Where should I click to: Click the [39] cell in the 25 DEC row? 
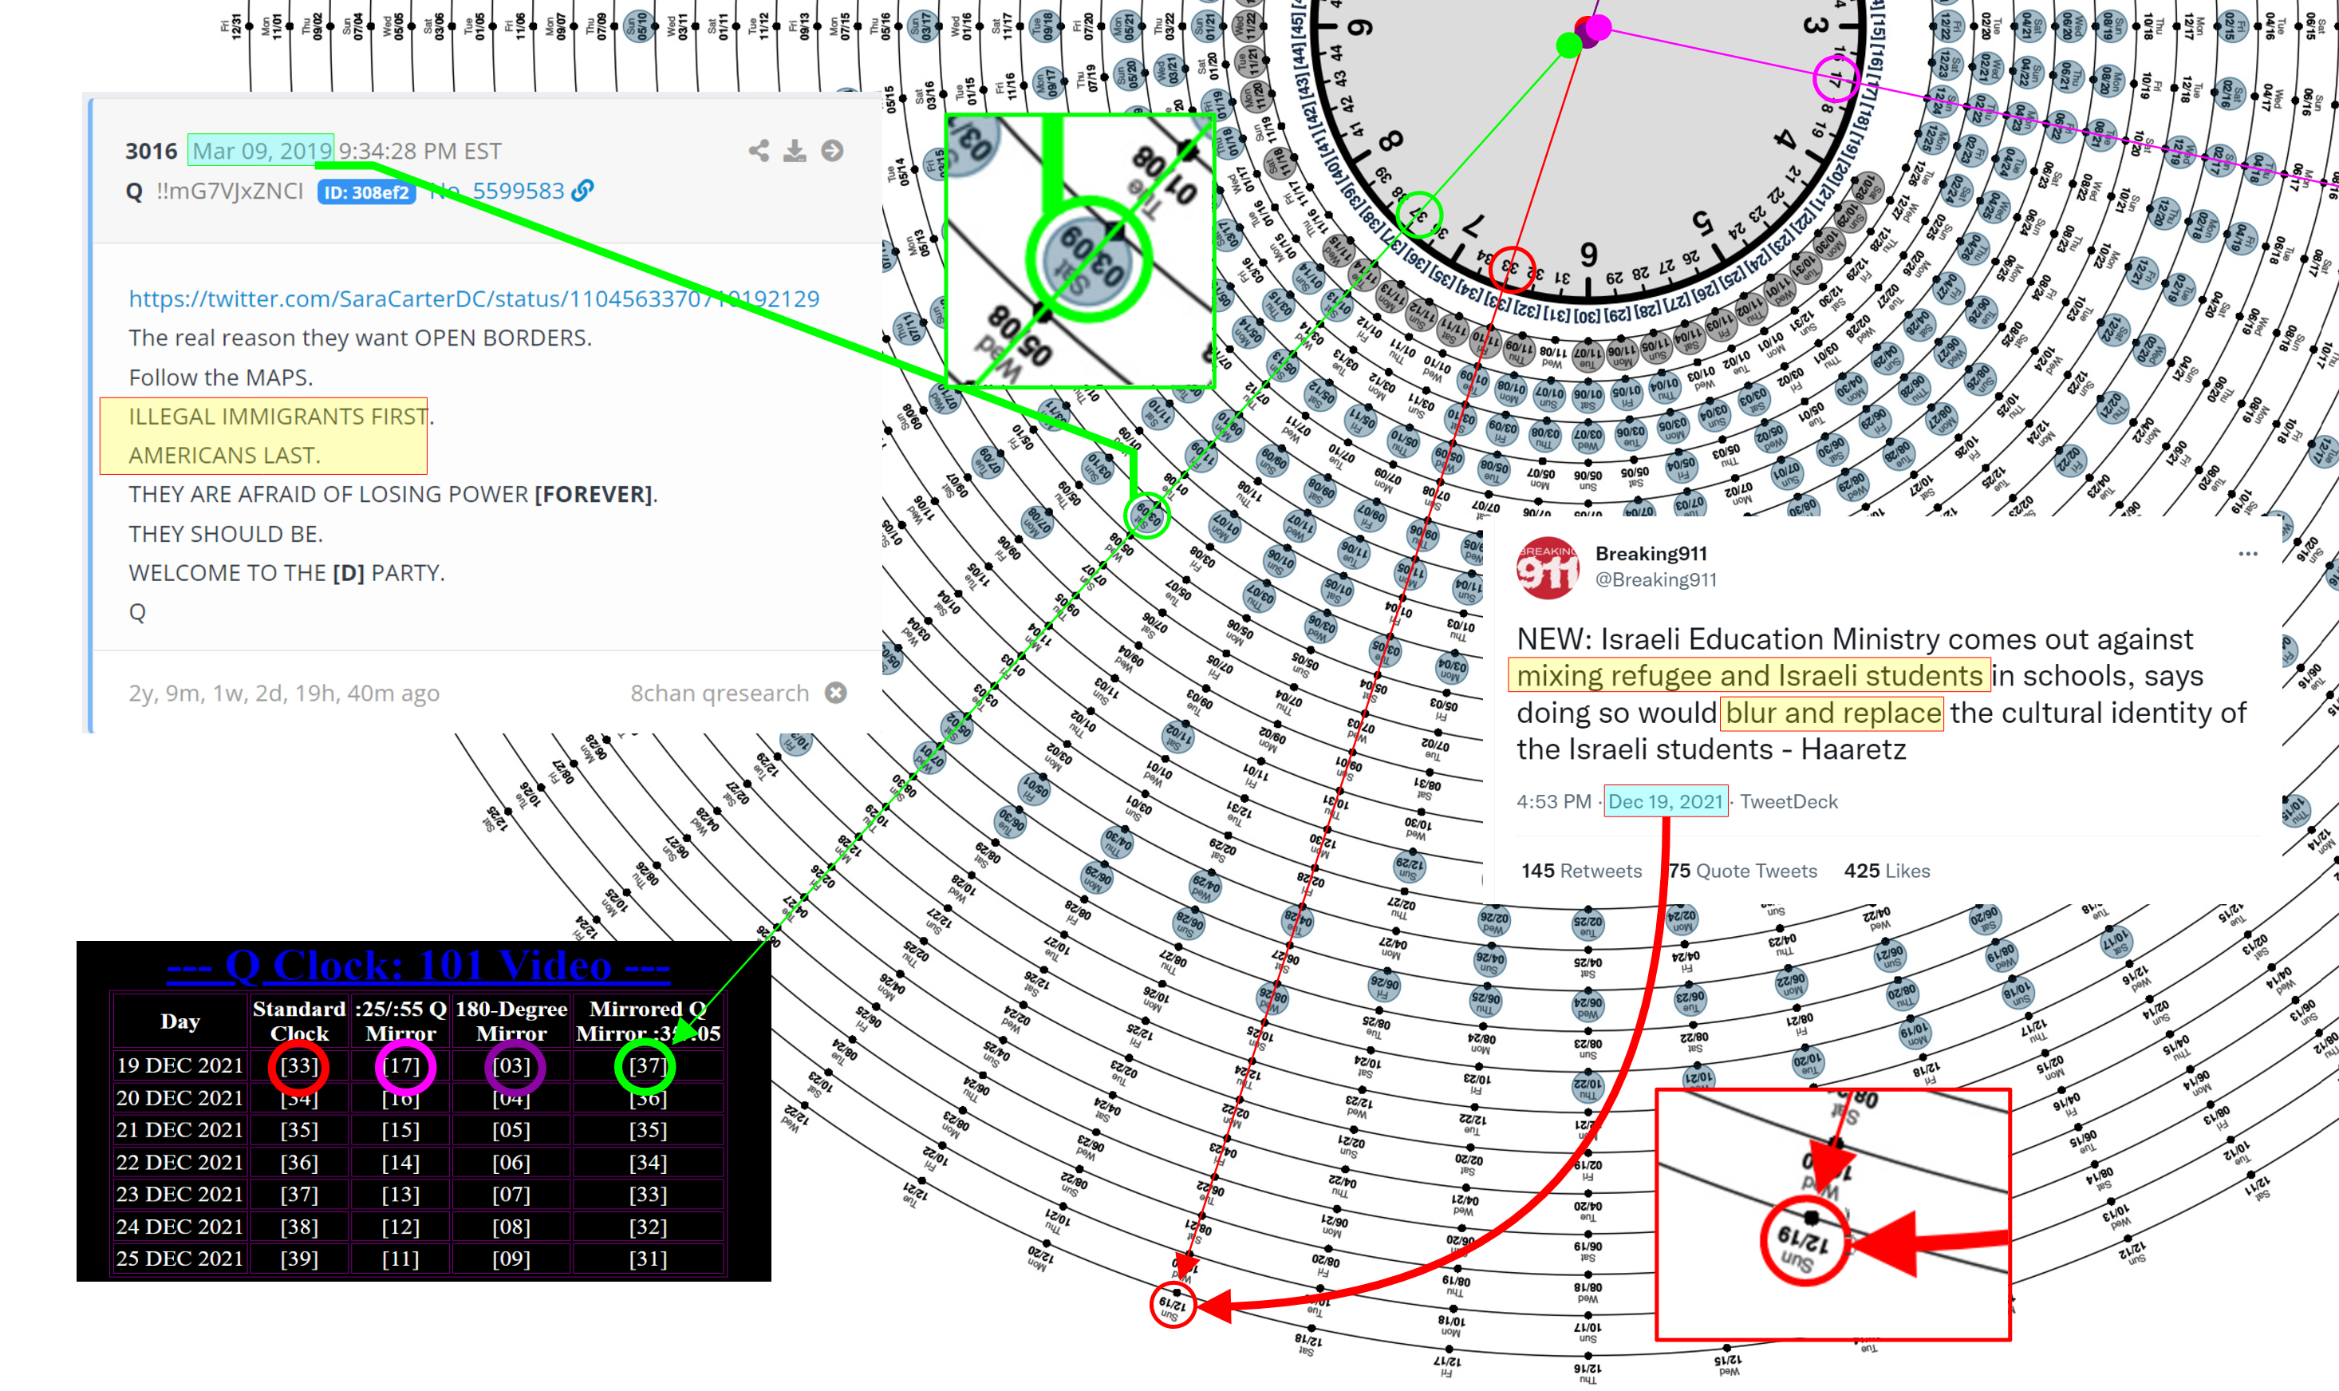tap(299, 1258)
